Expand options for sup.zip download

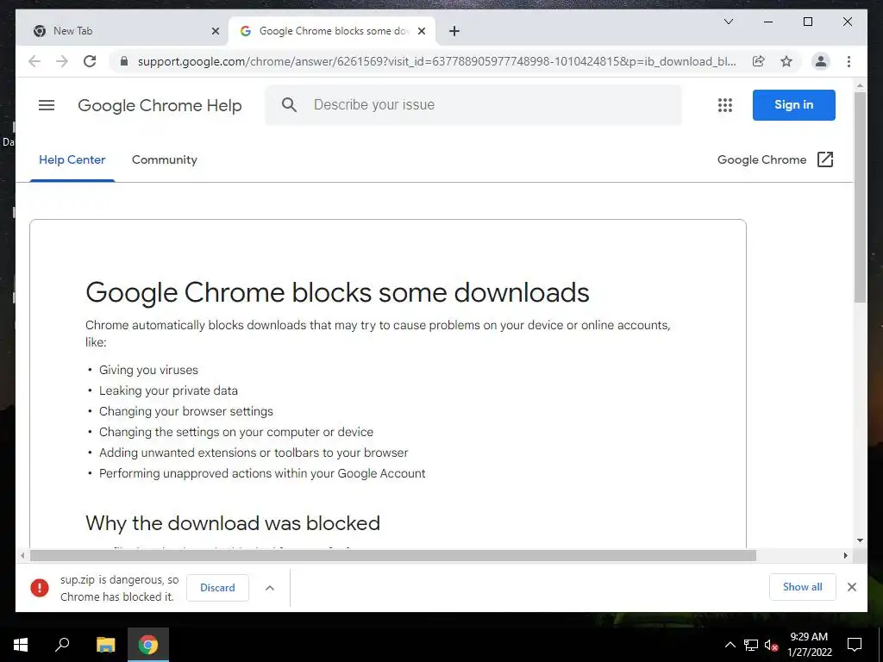270,588
